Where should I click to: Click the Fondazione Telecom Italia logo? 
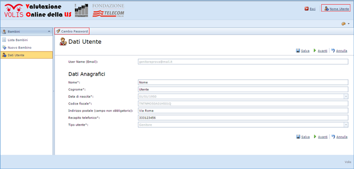pos(108,11)
